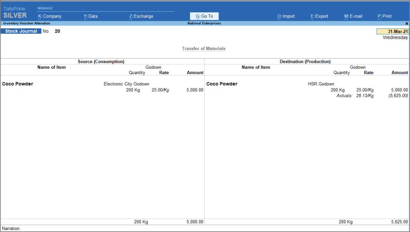Click the Stock Journal voucher type label
The height and width of the screenshot is (232, 410).
pos(21,31)
